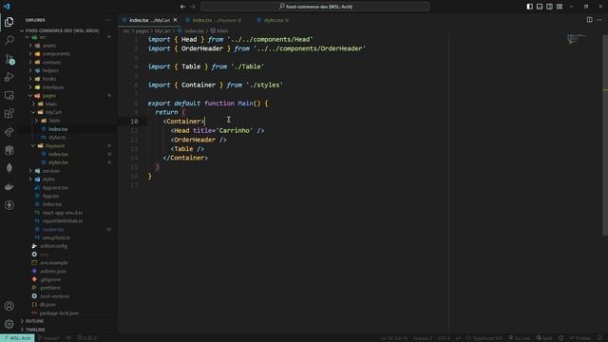Click the editor vertical scrollbar
The image size is (608, 342).
coord(605,134)
